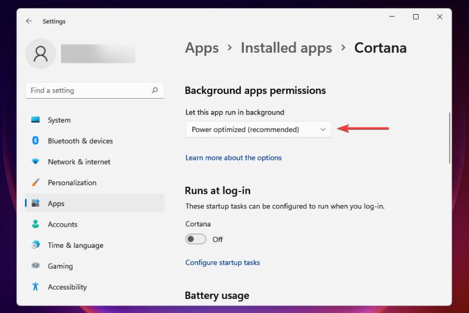Go back using the back arrow

pyautogui.click(x=29, y=21)
